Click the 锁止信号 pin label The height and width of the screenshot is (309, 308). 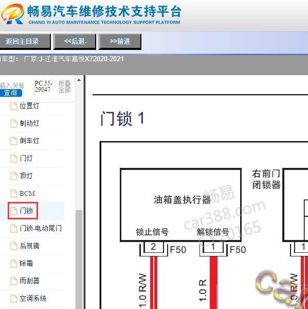(152, 232)
